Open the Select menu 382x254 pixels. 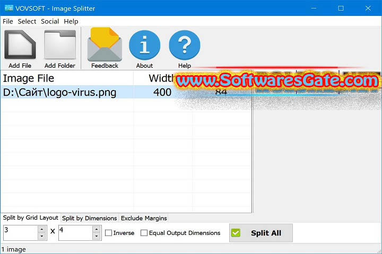27,21
